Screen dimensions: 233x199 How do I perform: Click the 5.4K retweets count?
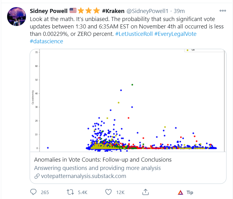83,193
